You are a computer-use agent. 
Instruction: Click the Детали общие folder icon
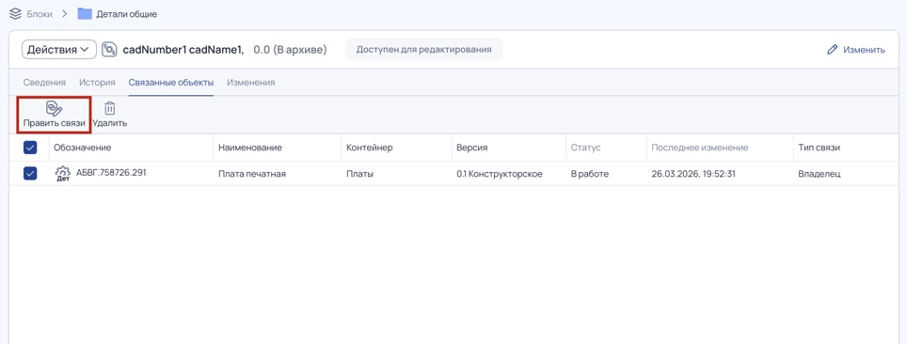click(85, 14)
